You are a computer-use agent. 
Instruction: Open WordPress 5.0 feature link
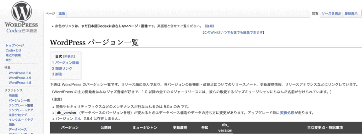20,73
